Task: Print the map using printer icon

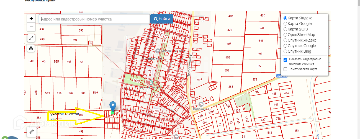Action: coord(31,48)
